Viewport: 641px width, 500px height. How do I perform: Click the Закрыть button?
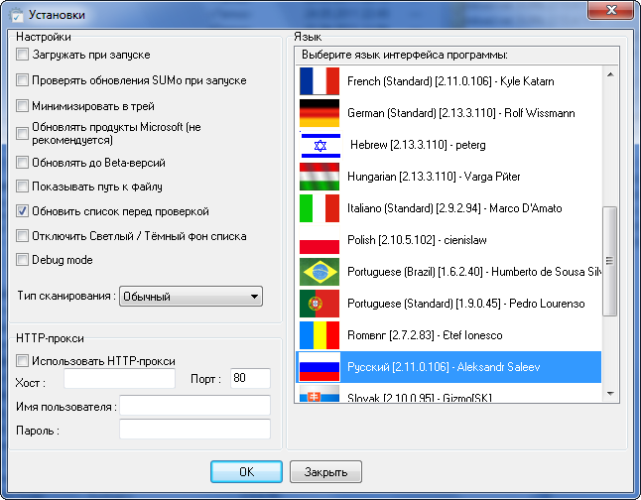(x=325, y=472)
